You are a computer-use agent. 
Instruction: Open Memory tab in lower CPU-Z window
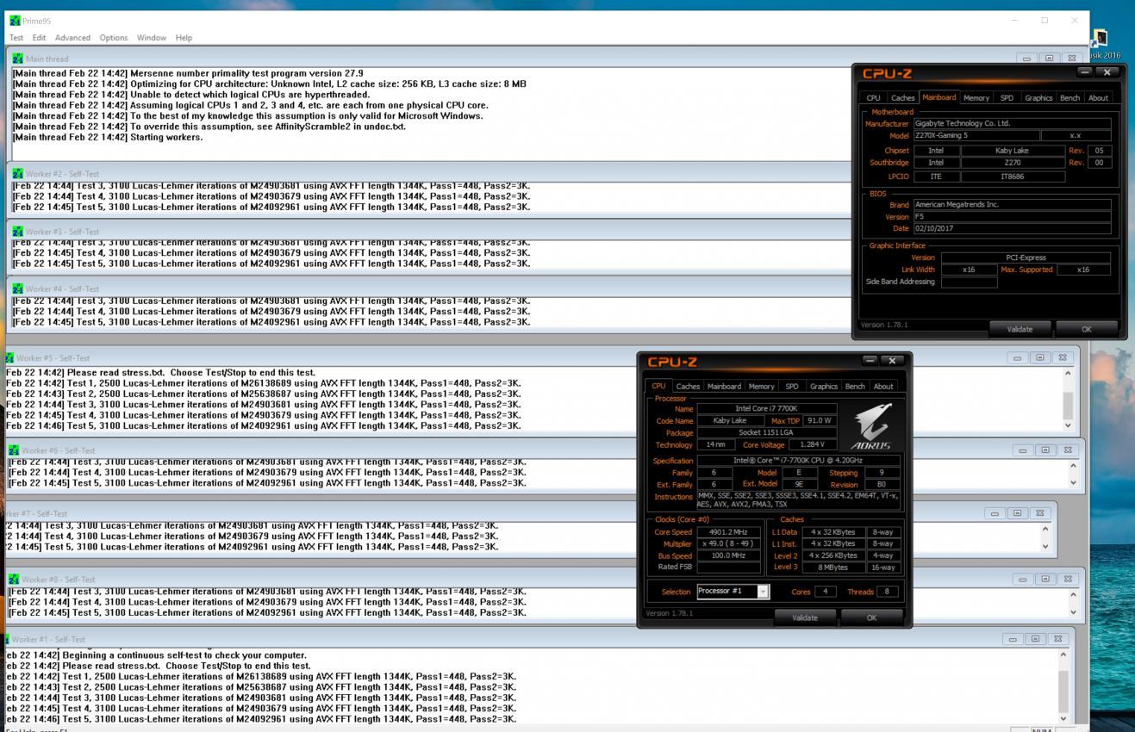761,387
